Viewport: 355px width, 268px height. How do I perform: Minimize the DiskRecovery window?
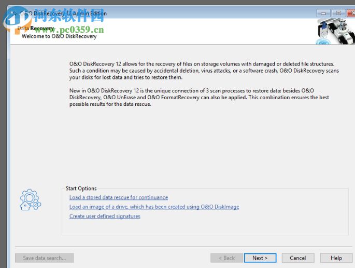pyautogui.click(x=323, y=13)
